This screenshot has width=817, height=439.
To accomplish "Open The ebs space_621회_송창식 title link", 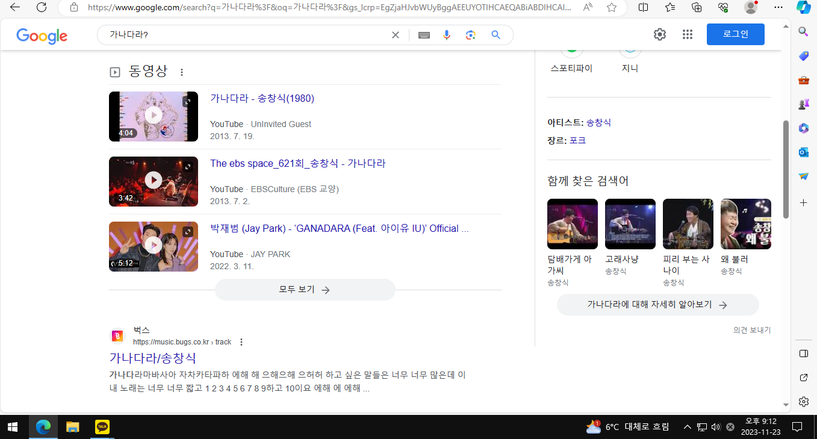I will click(297, 163).
